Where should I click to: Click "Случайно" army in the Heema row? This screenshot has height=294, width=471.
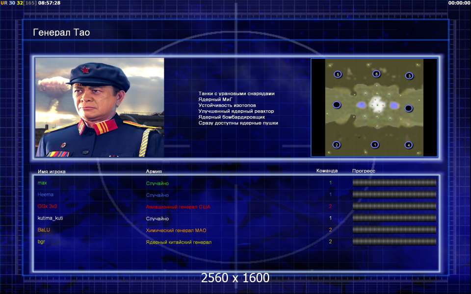pos(157,195)
